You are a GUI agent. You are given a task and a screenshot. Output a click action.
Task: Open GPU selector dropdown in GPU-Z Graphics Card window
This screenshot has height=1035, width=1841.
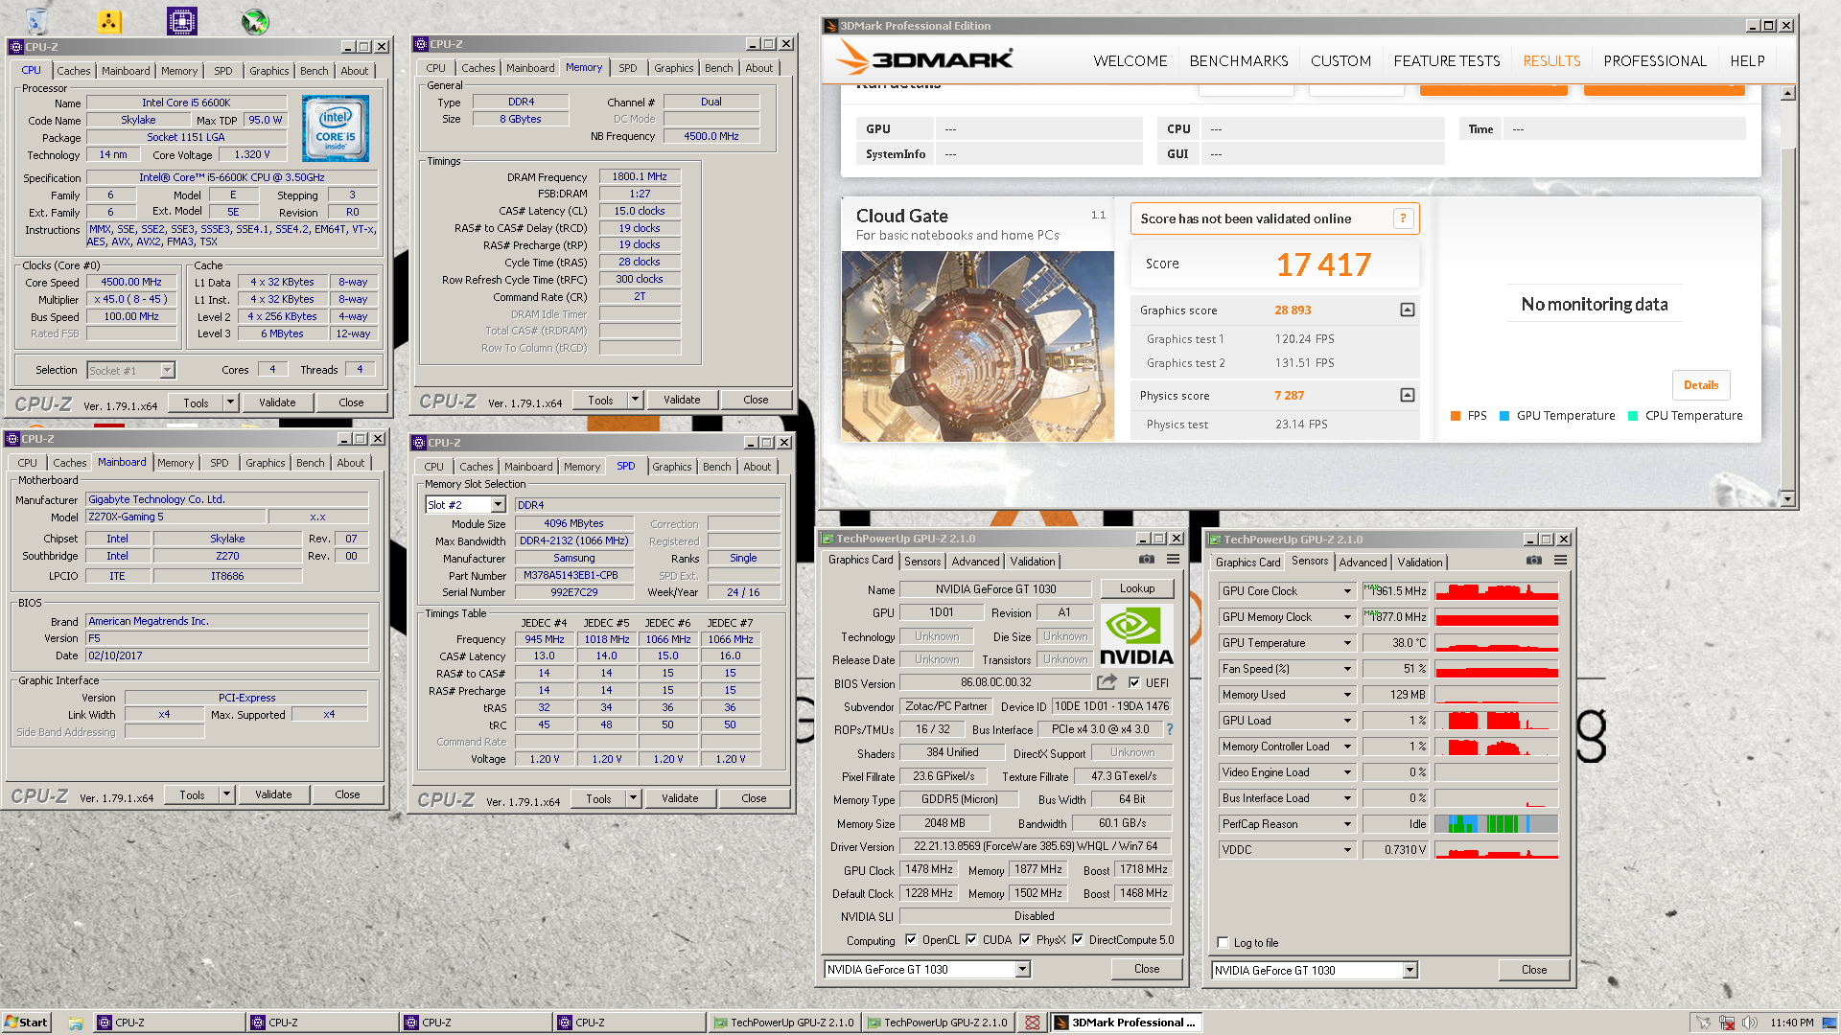pyautogui.click(x=1022, y=969)
